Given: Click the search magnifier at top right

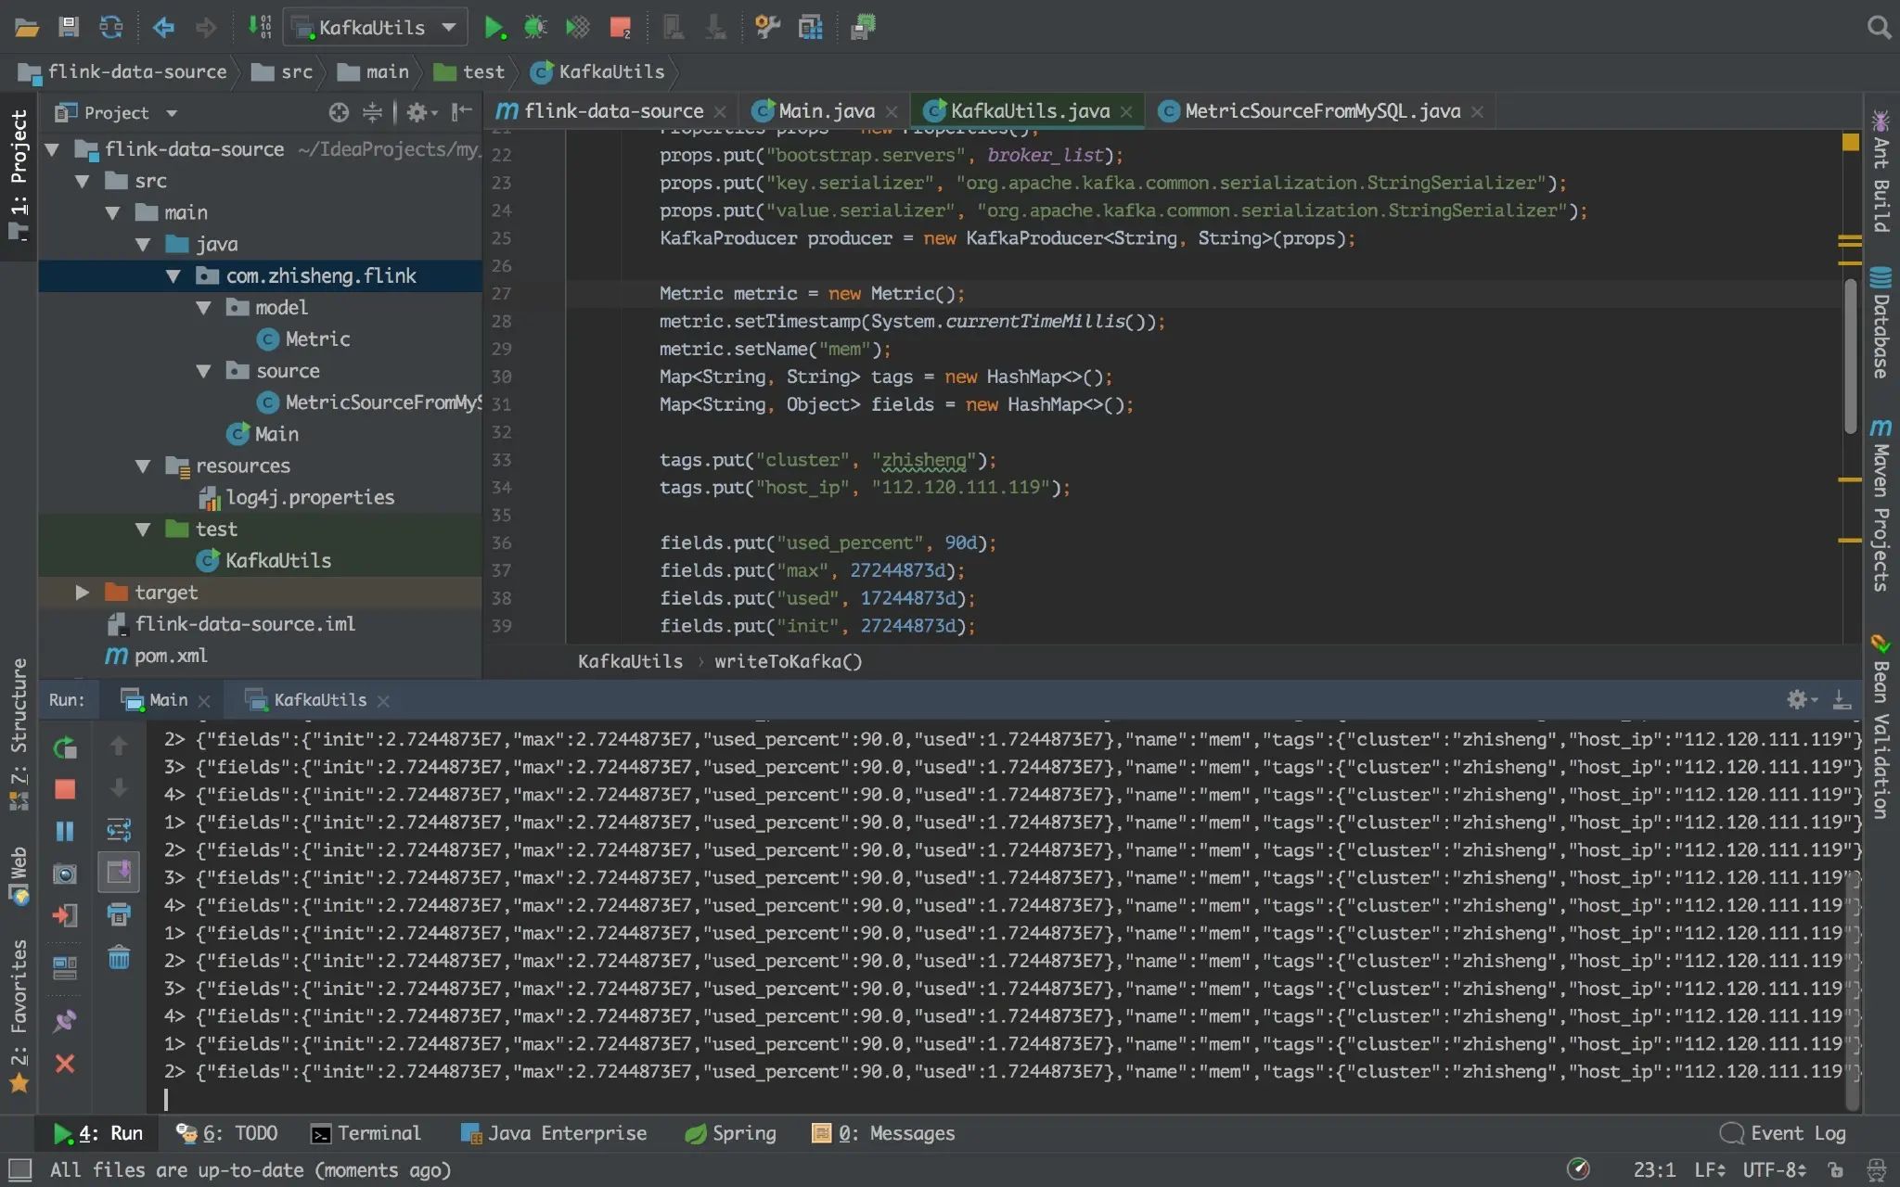Looking at the screenshot, I should [1879, 28].
